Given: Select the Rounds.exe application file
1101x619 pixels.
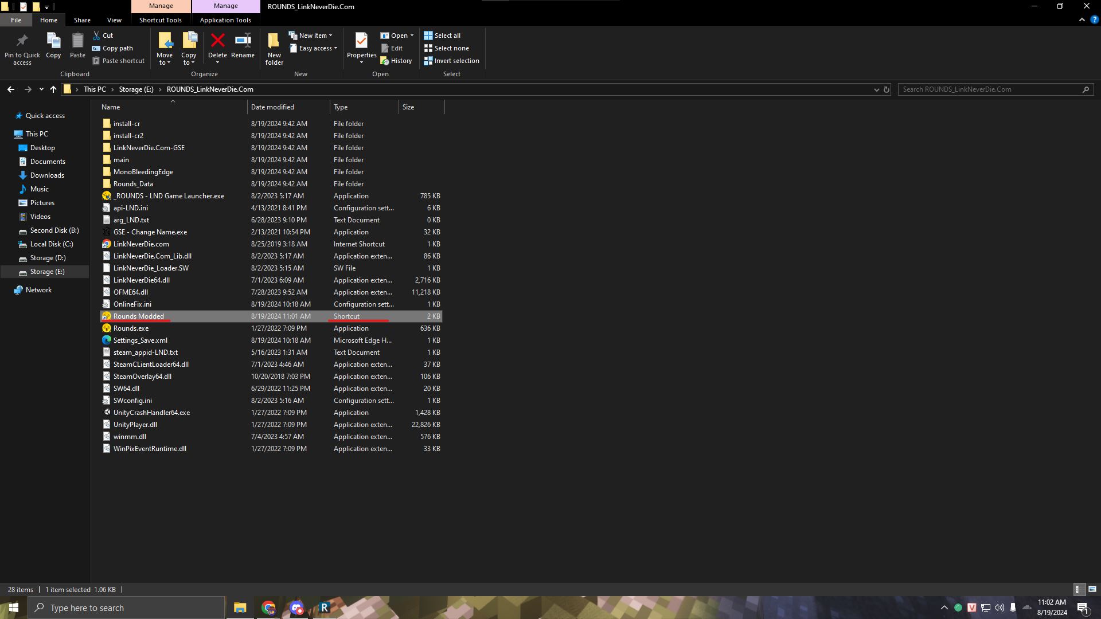Looking at the screenshot, I should click(131, 328).
